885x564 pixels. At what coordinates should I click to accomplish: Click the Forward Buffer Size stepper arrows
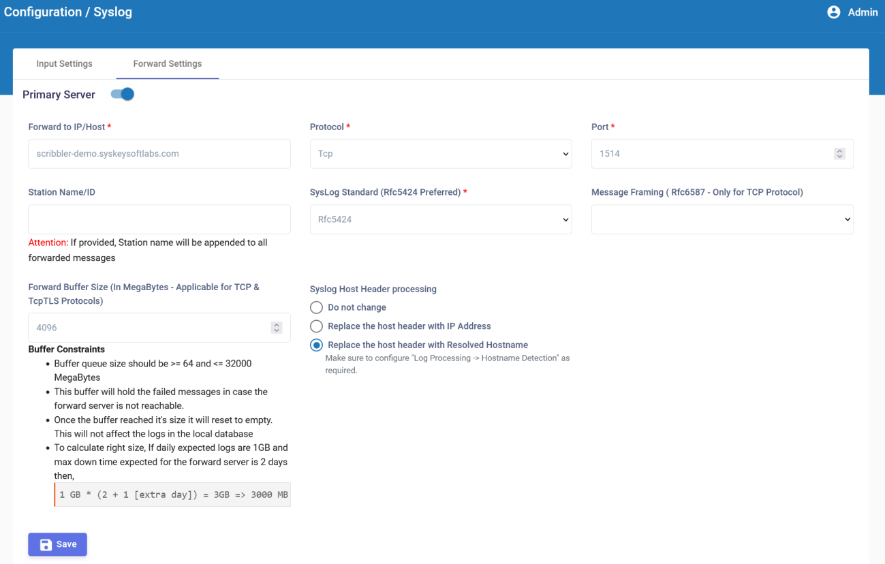(x=276, y=328)
